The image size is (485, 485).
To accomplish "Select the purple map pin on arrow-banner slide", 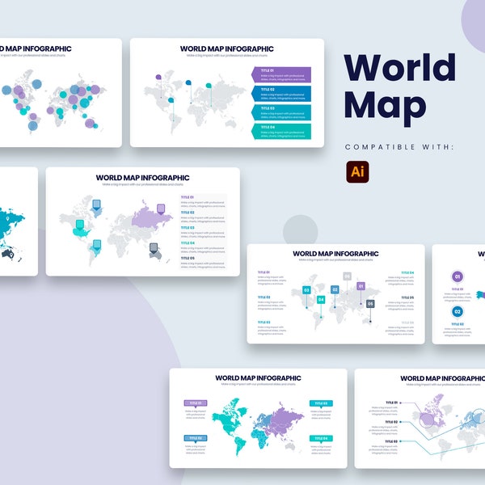I will [158, 77].
